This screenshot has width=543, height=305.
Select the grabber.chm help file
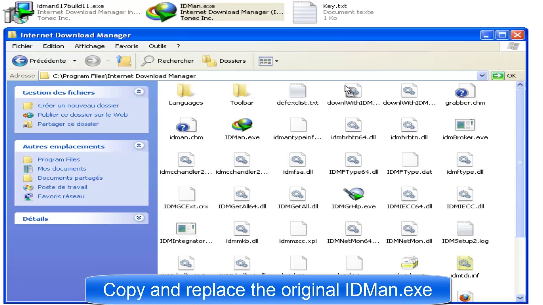pos(465,91)
